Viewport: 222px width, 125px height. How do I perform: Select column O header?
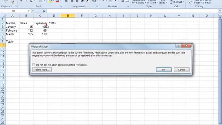[x=207, y=16]
